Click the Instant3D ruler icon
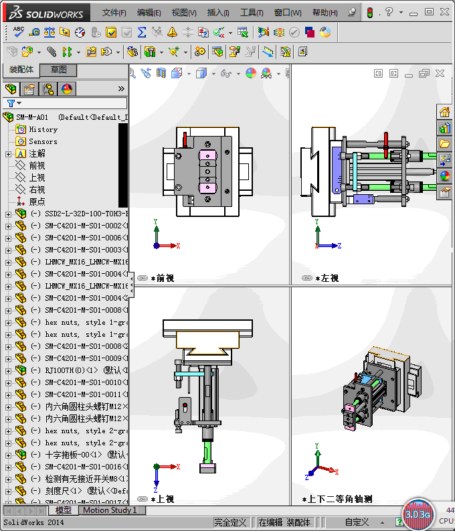The height and width of the screenshot is (531, 455). click(x=268, y=52)
